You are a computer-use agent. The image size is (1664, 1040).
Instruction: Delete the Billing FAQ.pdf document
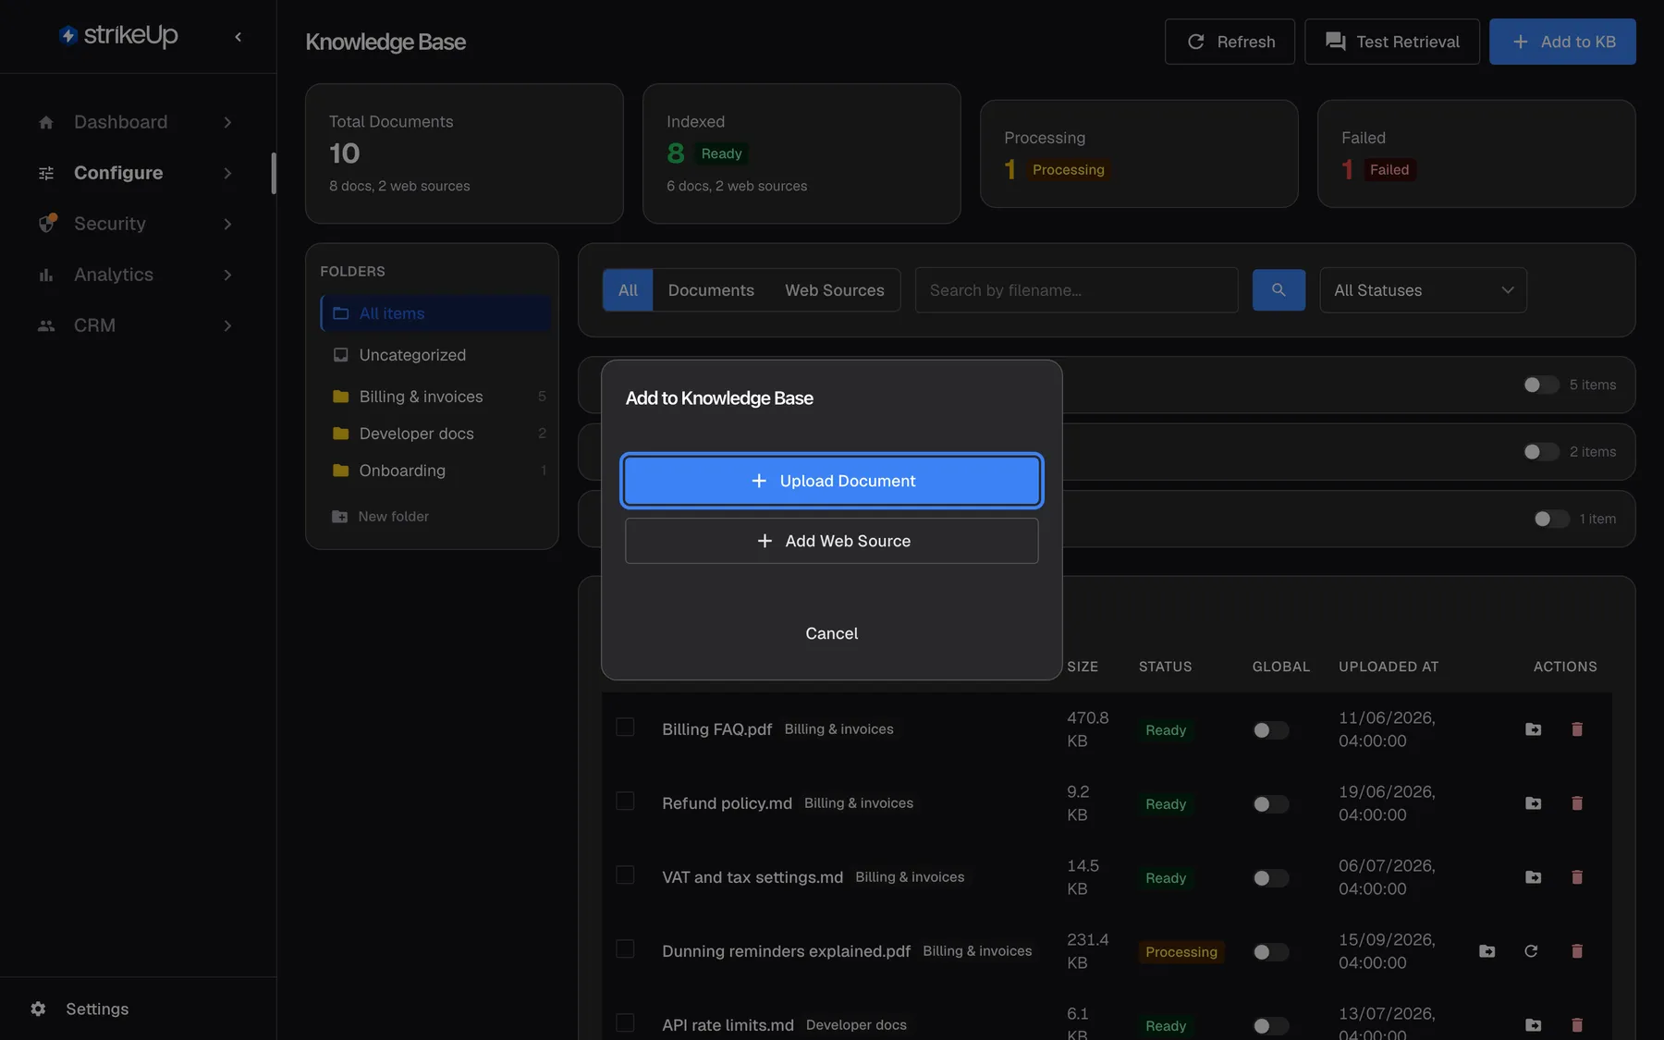pos(1577,729)
